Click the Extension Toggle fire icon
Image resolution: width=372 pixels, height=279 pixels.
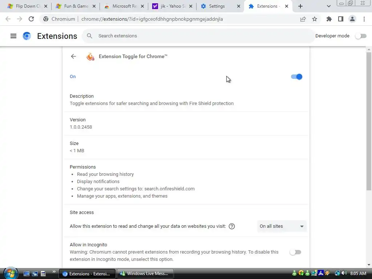[x=90, y=56]
